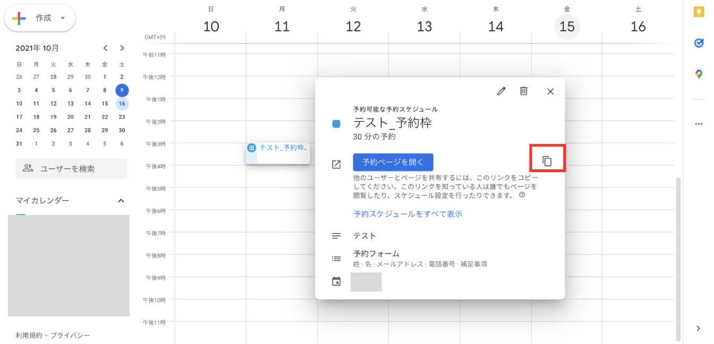Go to next month in mini calendar

tap(122, 48)
